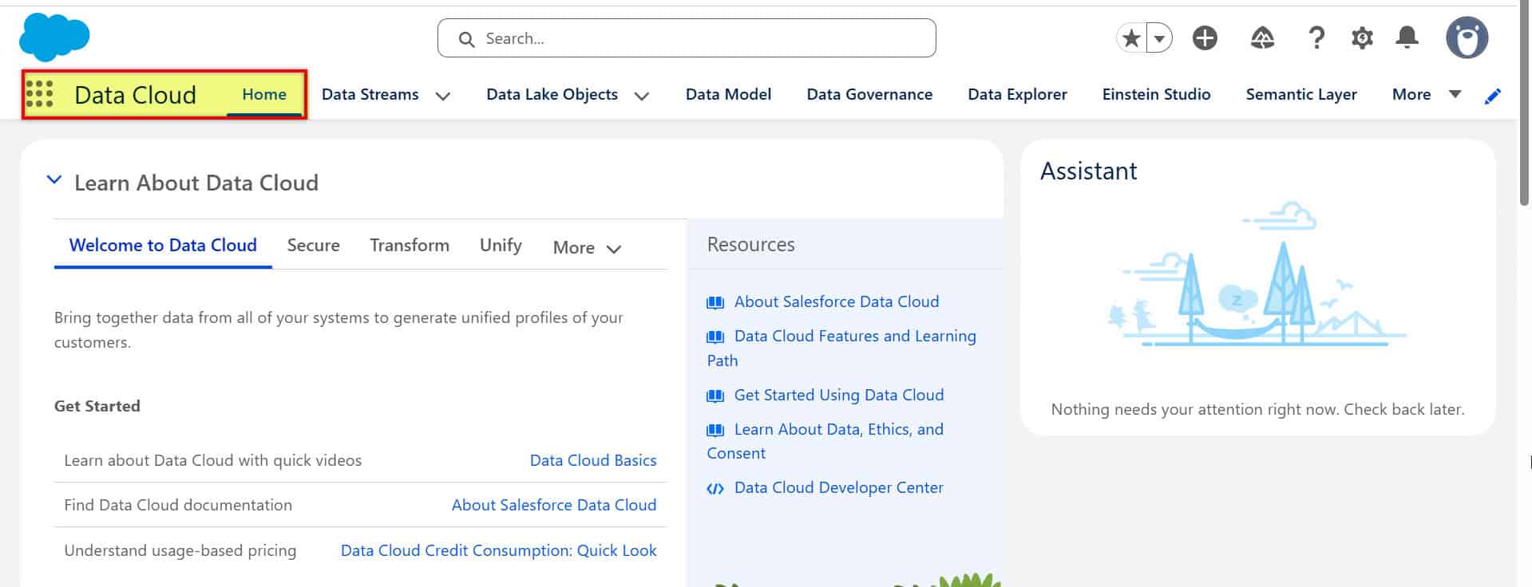Screen dimensions: 1532x587
Task: Click the book icon beside Get Started Using Data Cloud
Action: coord(715,396)
